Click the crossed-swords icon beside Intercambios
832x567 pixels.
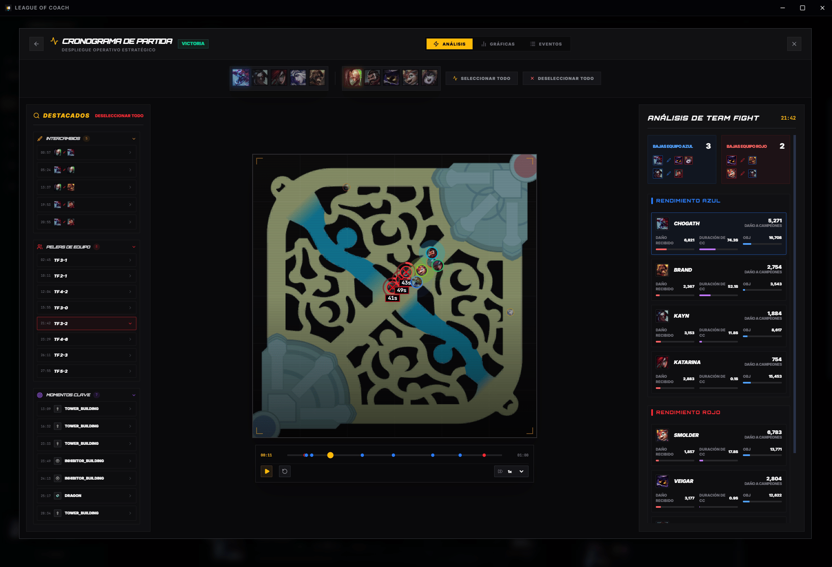pos(40,139)
